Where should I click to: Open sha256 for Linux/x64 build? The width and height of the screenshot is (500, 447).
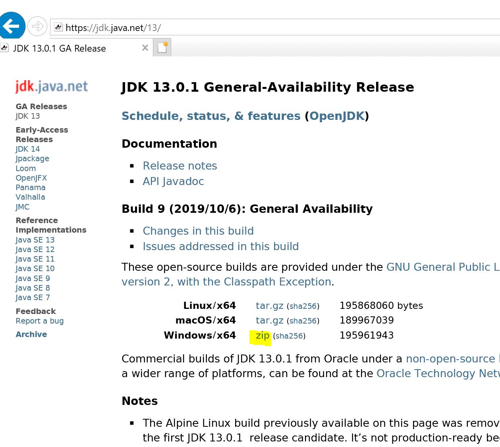(303, 306)
